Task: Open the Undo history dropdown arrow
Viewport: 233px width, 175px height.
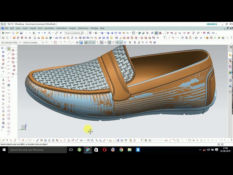Action: pyautogui.click(x=42, y=33)
